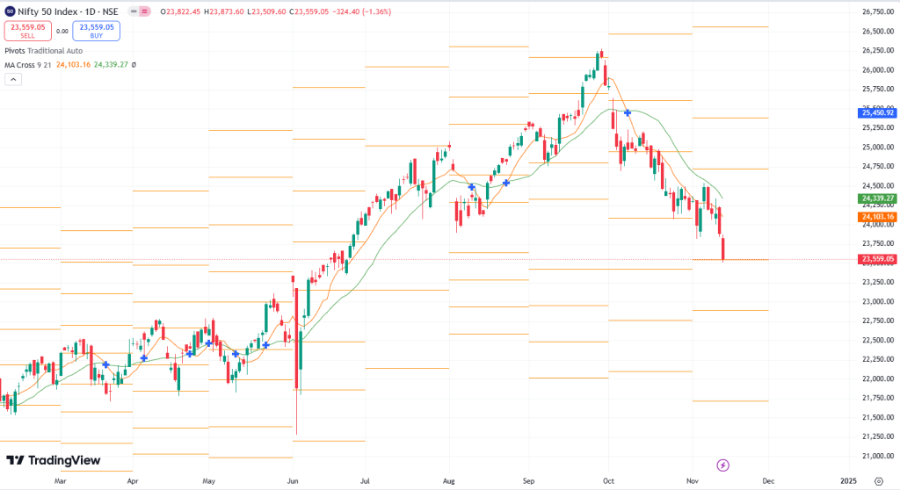The width and height of the screenshot is (900, 490).
Task: Collapse the indicator legend chevron
Action: click(13, 80)
